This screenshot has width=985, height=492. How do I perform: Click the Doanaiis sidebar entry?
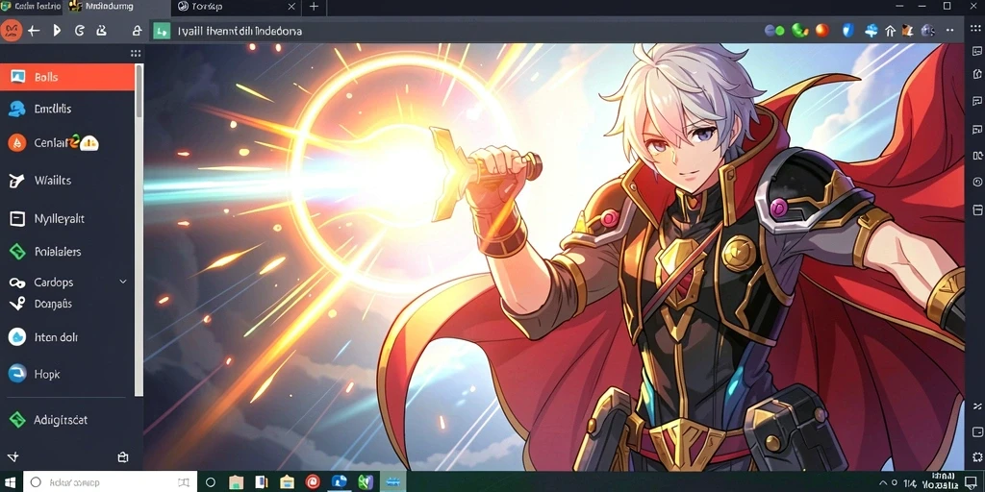click(x=67, y=304)
